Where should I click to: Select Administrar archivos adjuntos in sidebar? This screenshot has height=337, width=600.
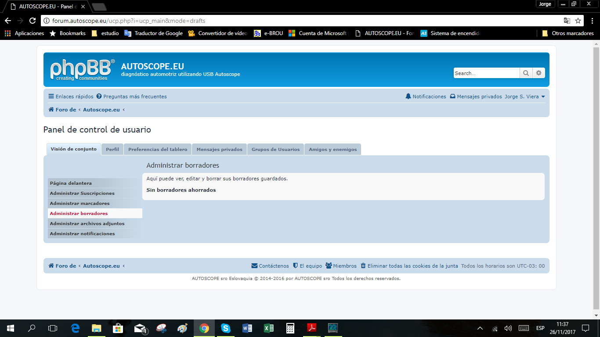[87, 224]
